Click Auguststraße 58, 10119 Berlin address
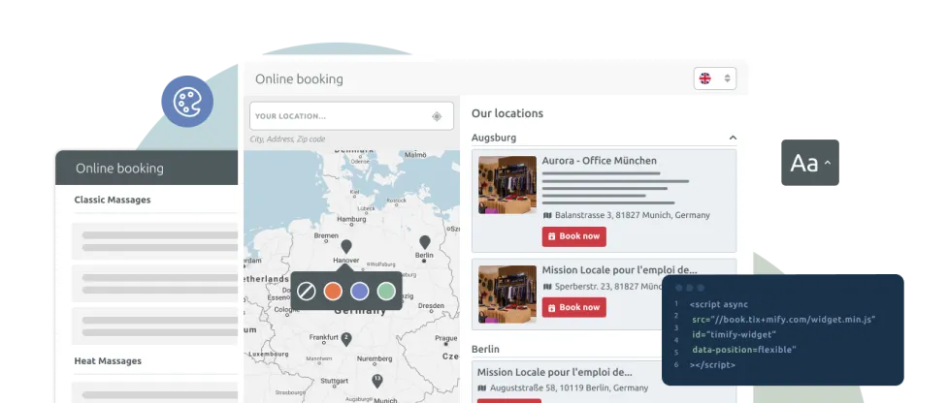 [569, 387]
